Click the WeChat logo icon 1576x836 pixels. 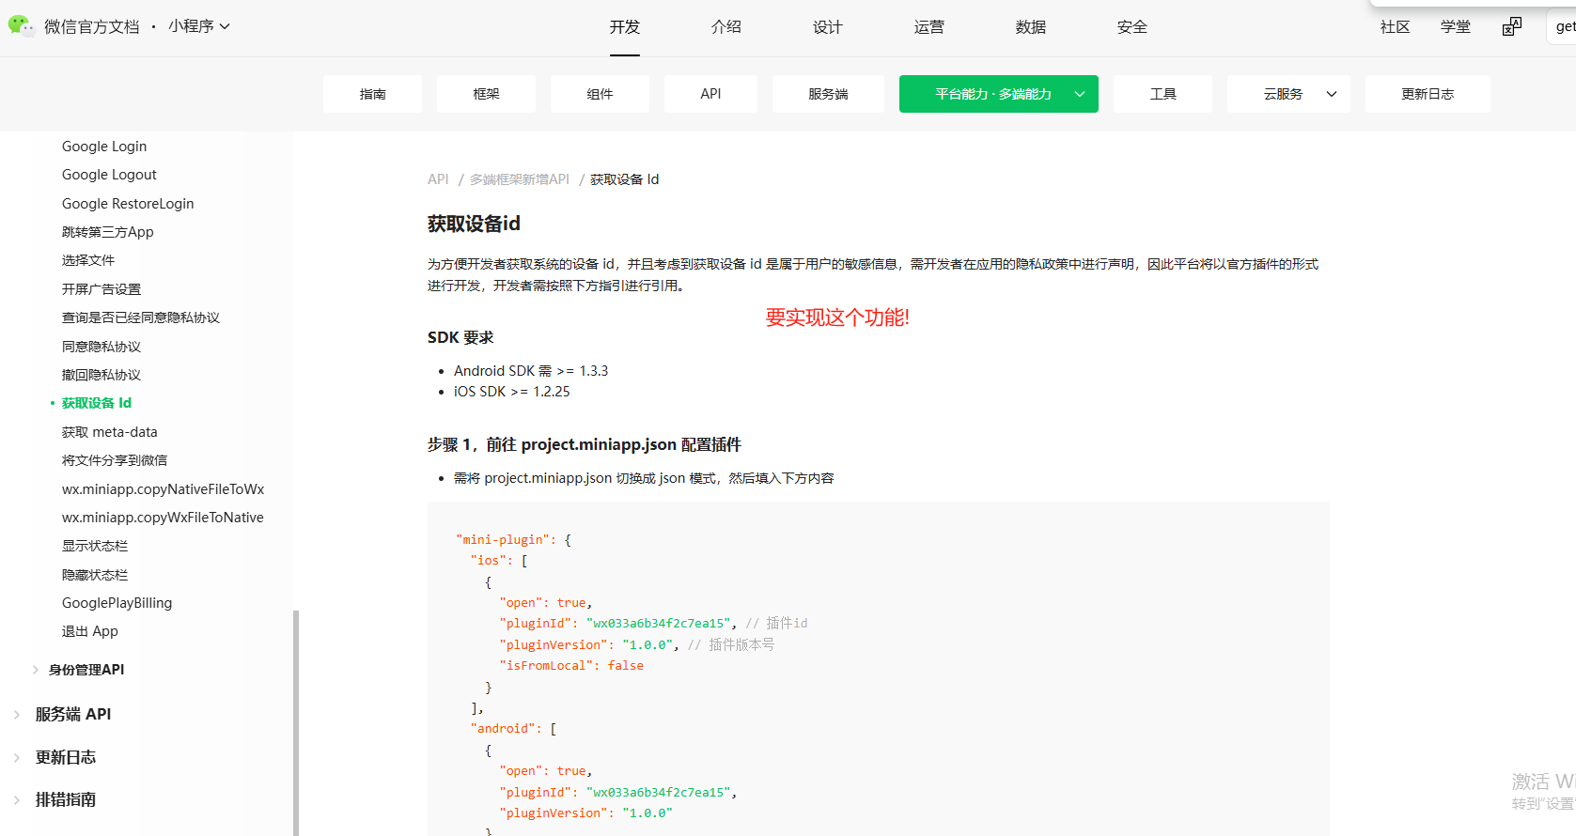tap(21, 26)
